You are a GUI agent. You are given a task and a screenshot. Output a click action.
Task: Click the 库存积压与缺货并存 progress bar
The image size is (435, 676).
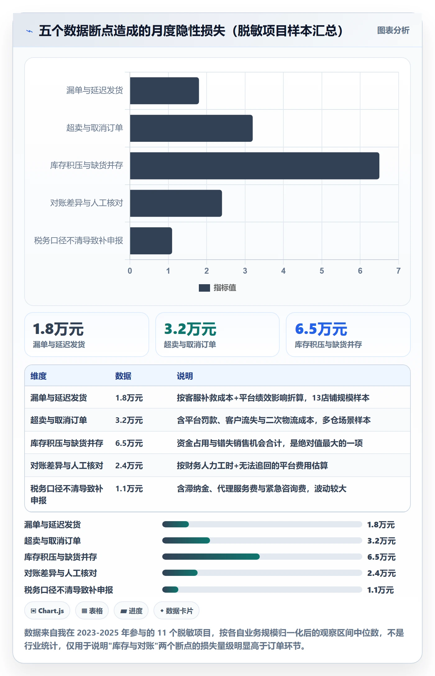pyautogui.click(x=262, y=557)
